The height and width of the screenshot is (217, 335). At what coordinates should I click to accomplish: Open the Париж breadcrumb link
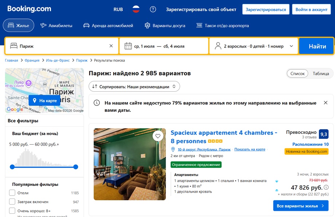[x=82, y=60]
